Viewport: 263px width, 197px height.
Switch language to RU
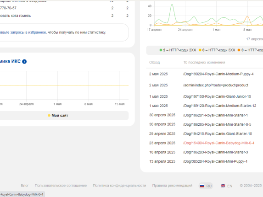[x=206, y=186]
